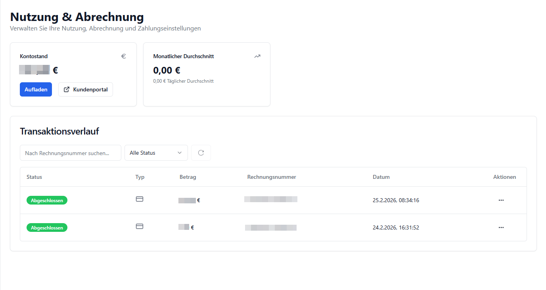Viewport: 546px width, 290px height.
Task: Click the Betrag column header
Action: [x=188, y=177]
